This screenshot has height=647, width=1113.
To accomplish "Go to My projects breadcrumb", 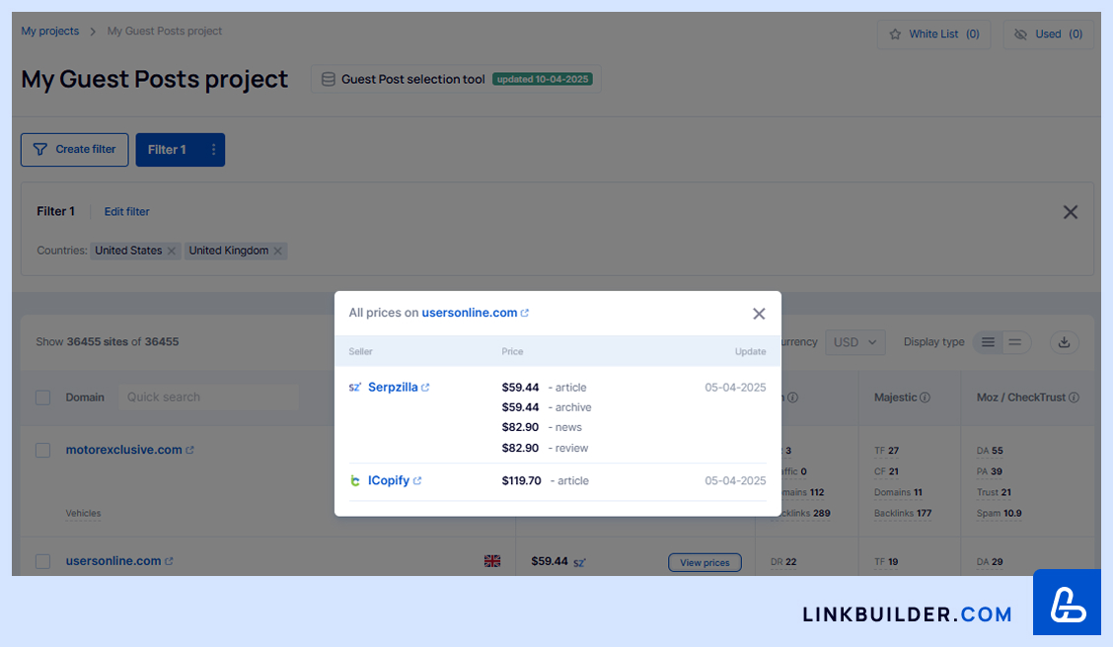I will pos(49,32).
